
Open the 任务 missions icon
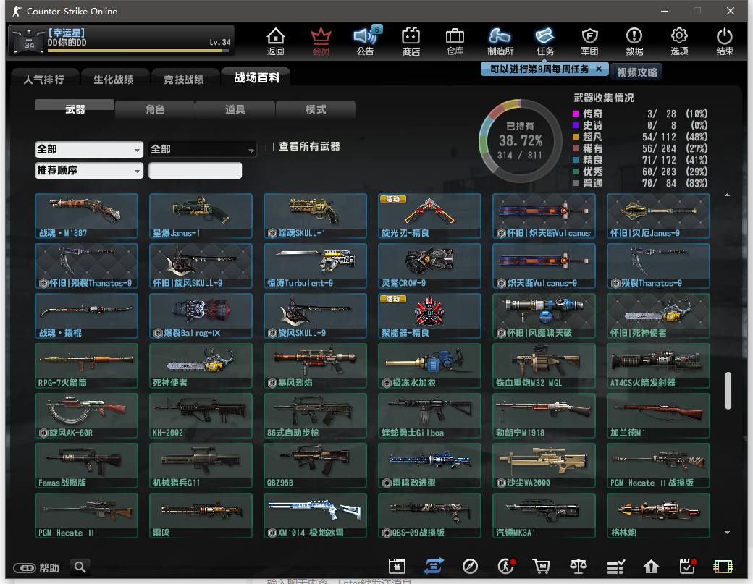545,41
